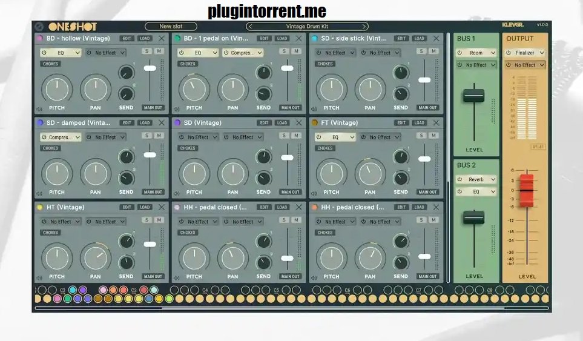Click the PAN knob of HT (Vintage)
Viewport: 583px width, 341px height.
click(96, 258)
